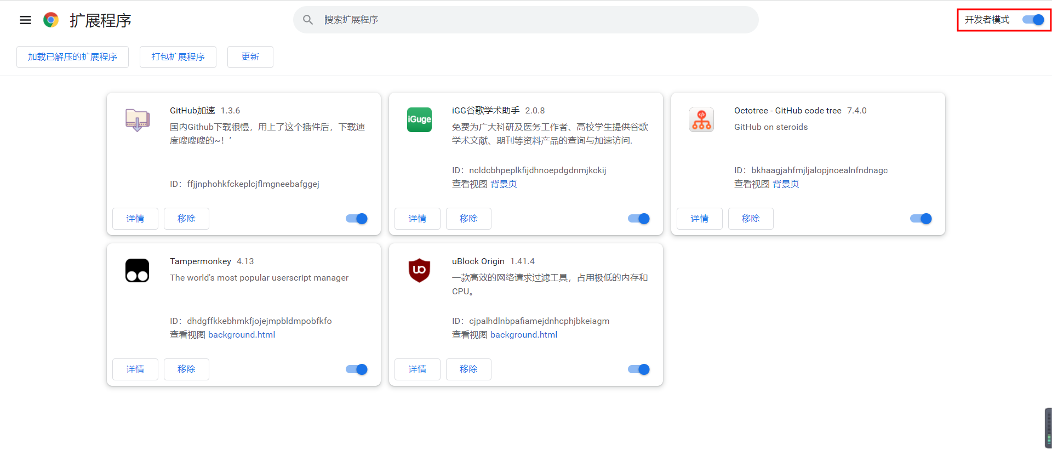Click 'The world's most popular userscript manager' text
1052x456 pixels.
(x=259, y=278)
